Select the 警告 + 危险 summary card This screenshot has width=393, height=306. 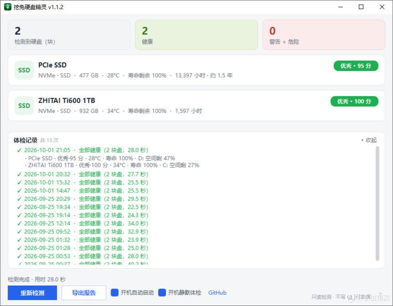[x=324, y=35]
